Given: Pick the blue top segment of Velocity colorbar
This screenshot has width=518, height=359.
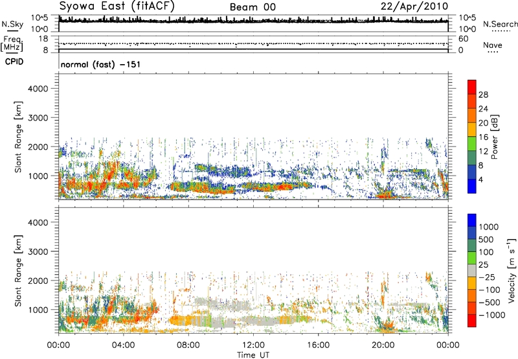Looking at the screenshot, I should click(472, 220).
